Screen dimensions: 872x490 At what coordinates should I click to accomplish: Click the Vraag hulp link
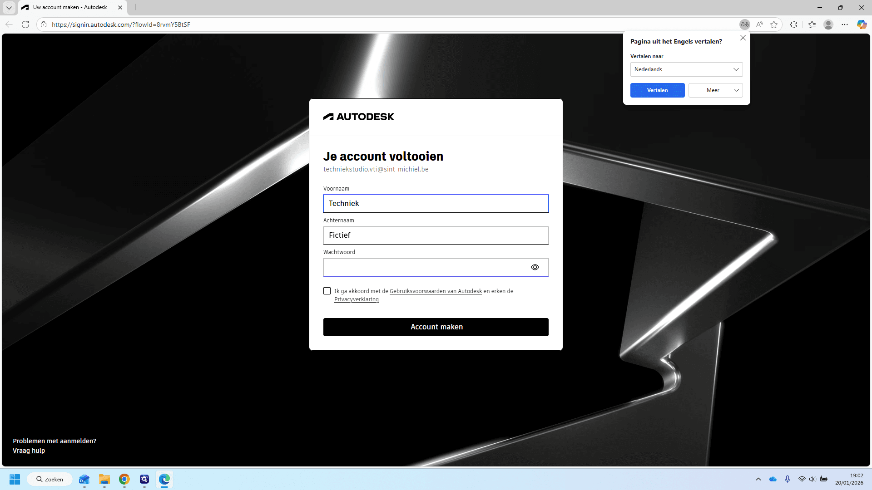[29, 451]
